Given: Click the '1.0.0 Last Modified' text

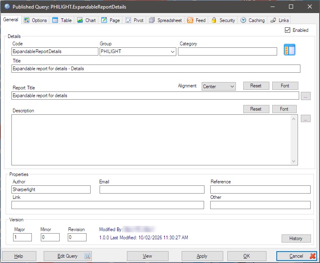Looking at the screenshot, I should [x=144, y=238].
